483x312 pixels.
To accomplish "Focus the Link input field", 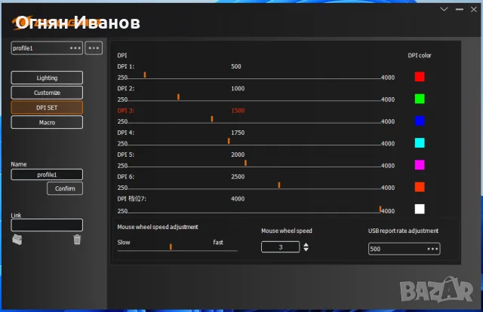I will click(x=47, y=225).
